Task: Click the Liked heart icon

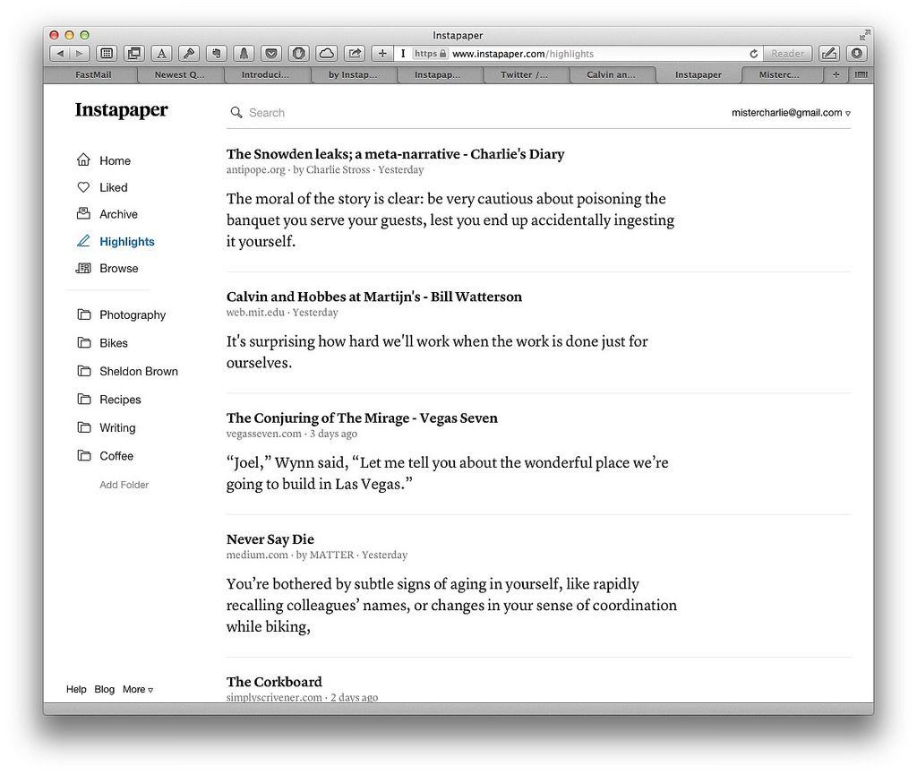Action: [x=83, y=187]
